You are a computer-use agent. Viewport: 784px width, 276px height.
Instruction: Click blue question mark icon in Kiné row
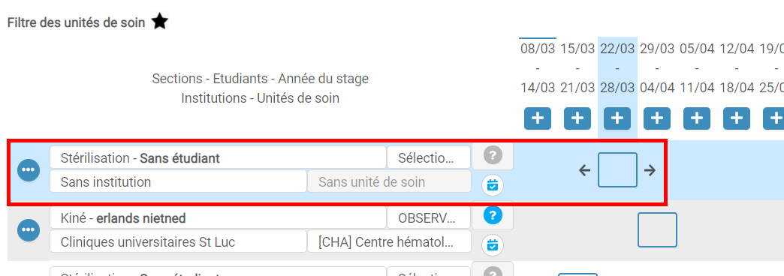[x=493, y=215]
